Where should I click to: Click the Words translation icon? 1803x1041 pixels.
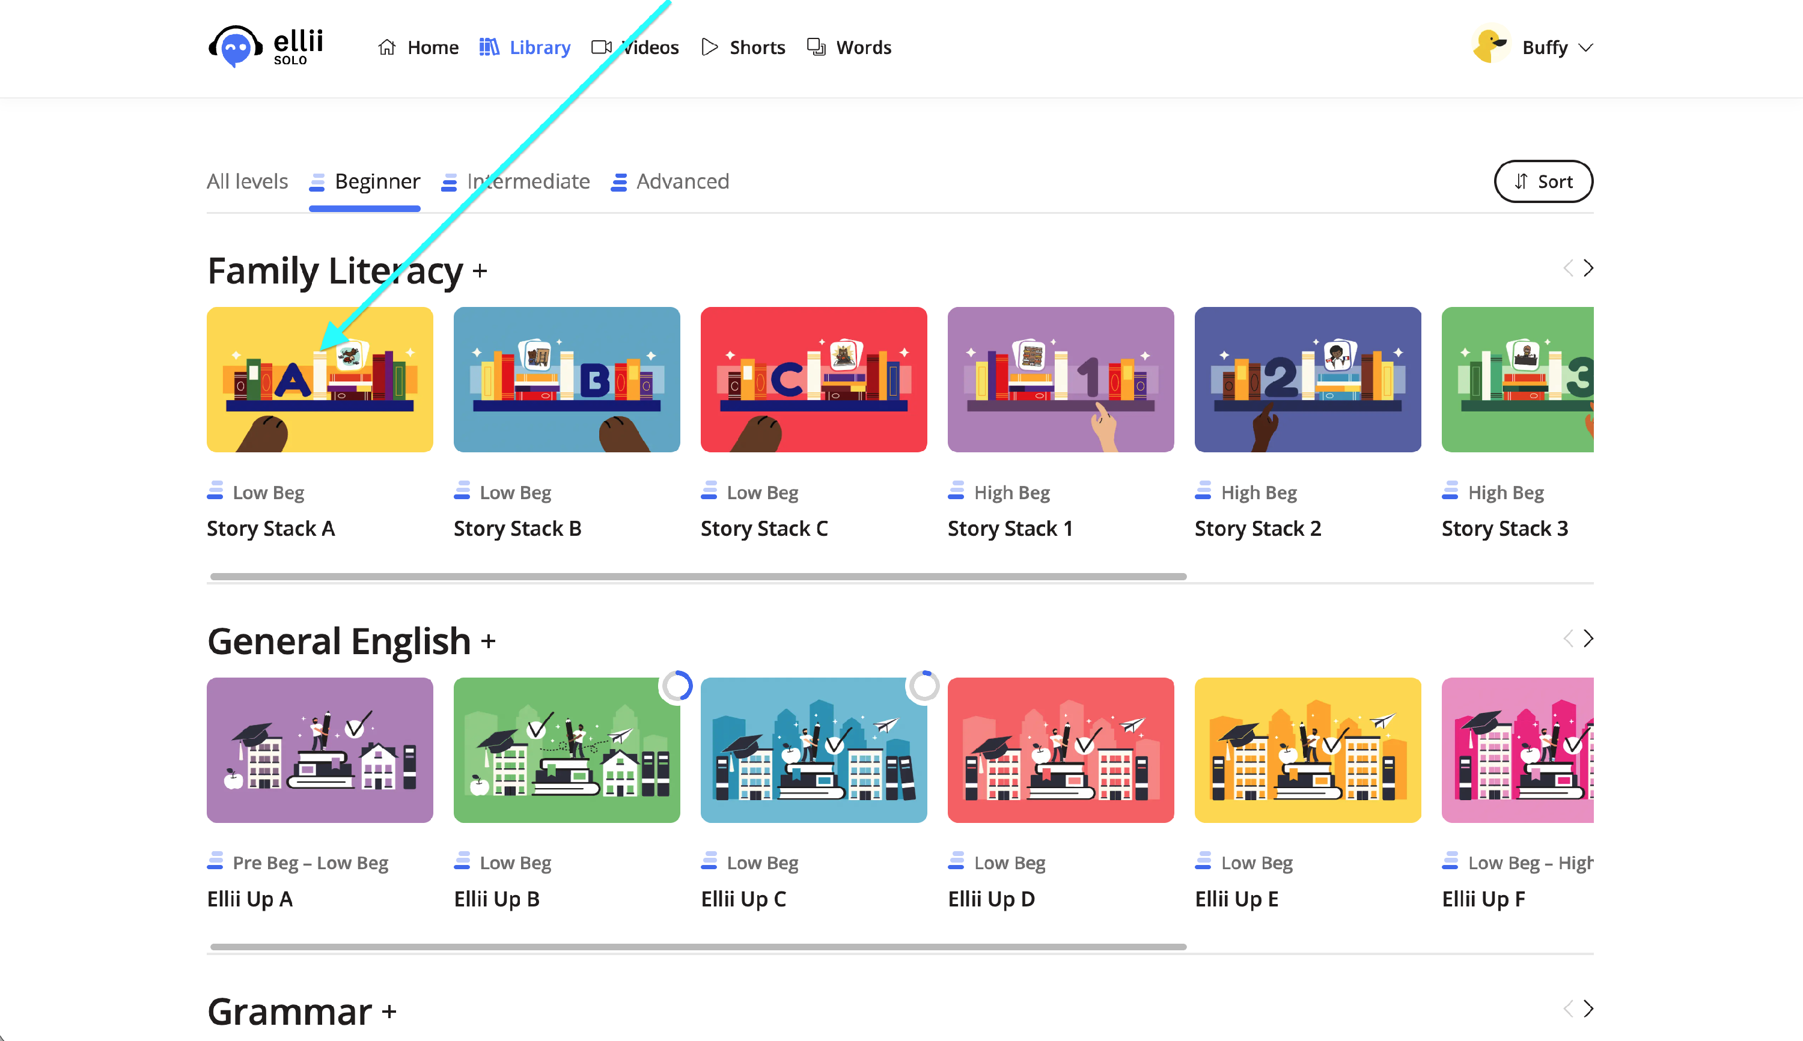click(x=816, y=47)
